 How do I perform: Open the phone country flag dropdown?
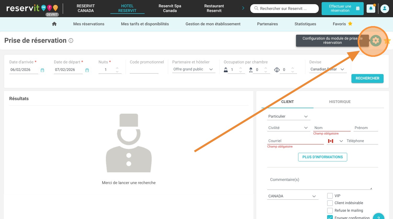(x=335, y=141)
